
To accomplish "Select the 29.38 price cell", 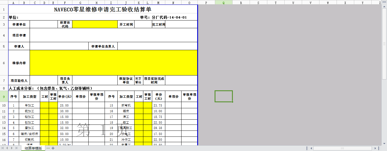I will coord(158,128).
